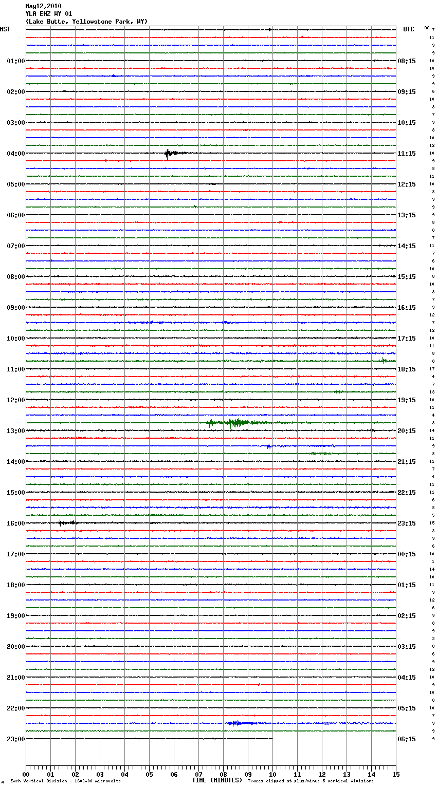Select minute 08 on the bottom axis
Viewport: 437px width, 788px height.
[223, 774]
